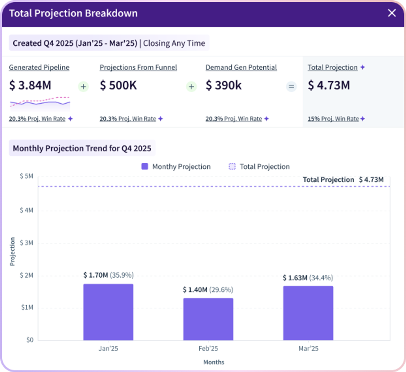Click the Total Projection $ 4.73M chart annotation

pyautogui.click(x=343, y=180)
